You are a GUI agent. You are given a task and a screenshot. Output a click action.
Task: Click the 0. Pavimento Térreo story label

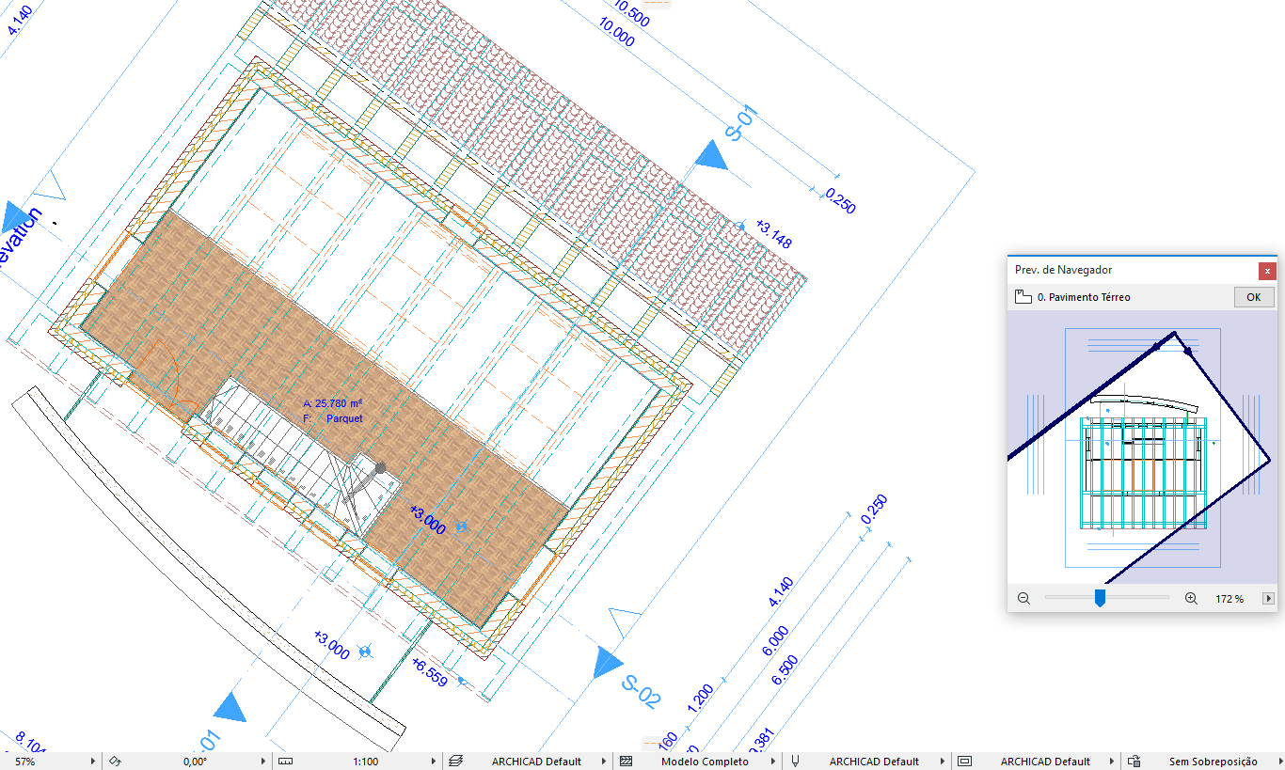tap(1084, 297)
